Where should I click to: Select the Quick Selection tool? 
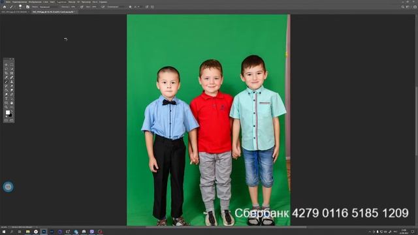click(12, 69)
